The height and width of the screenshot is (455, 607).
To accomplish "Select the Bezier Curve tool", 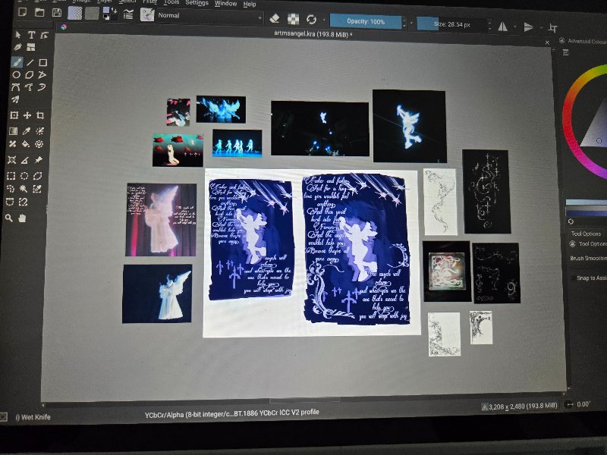I will tap(16, 87).
